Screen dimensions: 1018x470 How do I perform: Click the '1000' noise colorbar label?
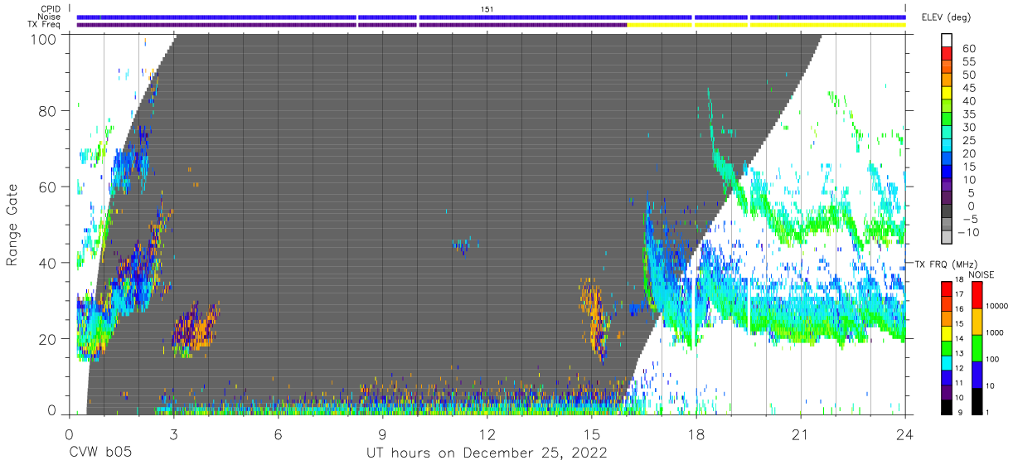(994, 333)
